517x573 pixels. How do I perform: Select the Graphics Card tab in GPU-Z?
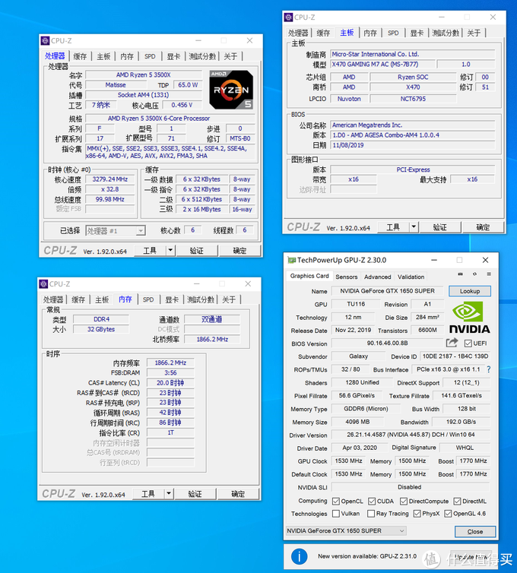click(309, 276)
